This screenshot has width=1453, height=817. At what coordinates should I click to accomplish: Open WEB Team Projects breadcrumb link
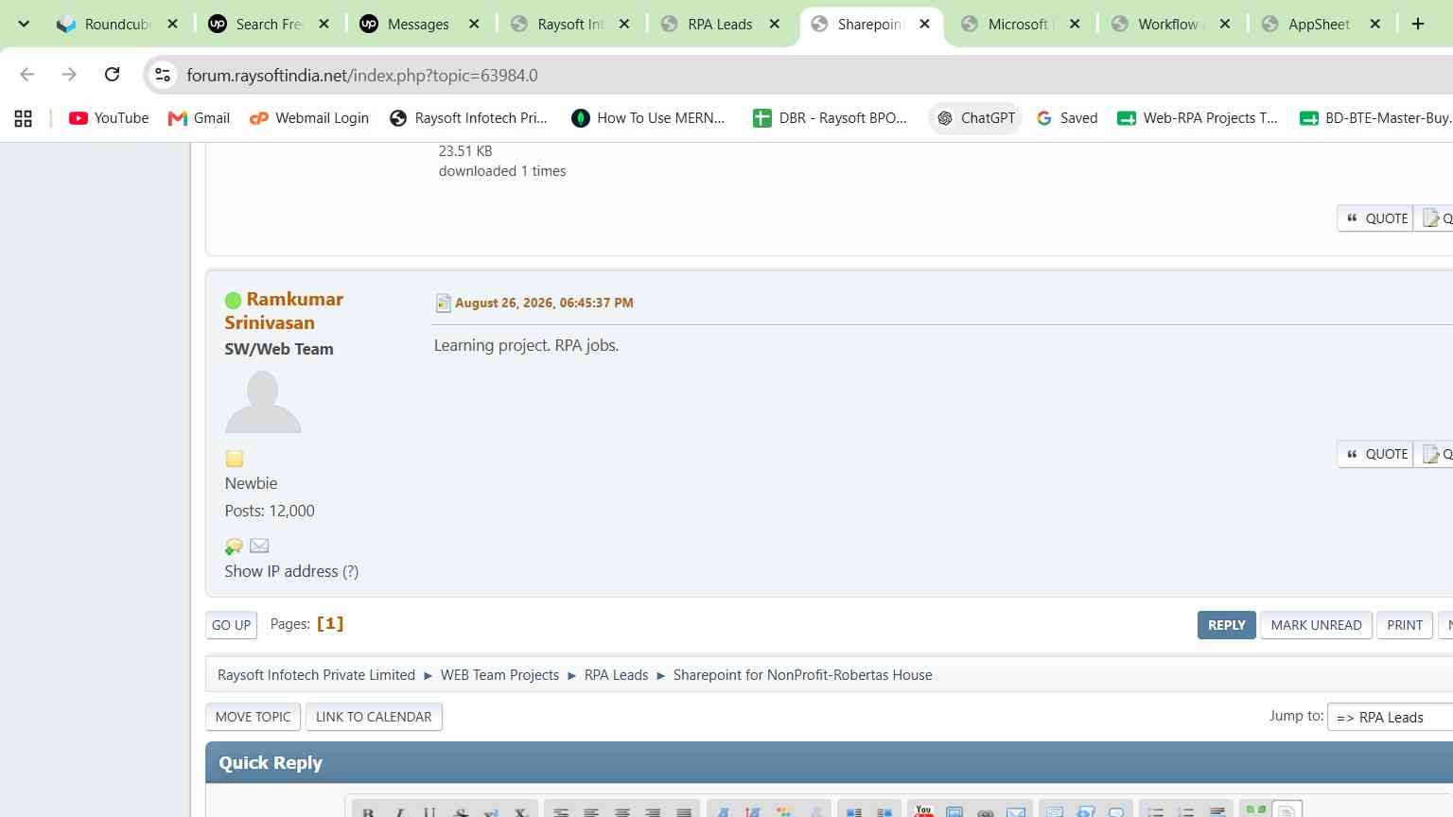[499, 675]
